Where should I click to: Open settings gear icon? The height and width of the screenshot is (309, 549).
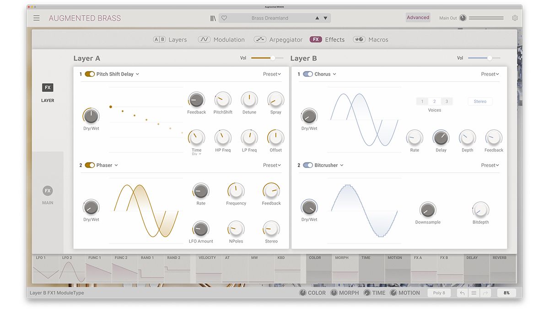515,18
